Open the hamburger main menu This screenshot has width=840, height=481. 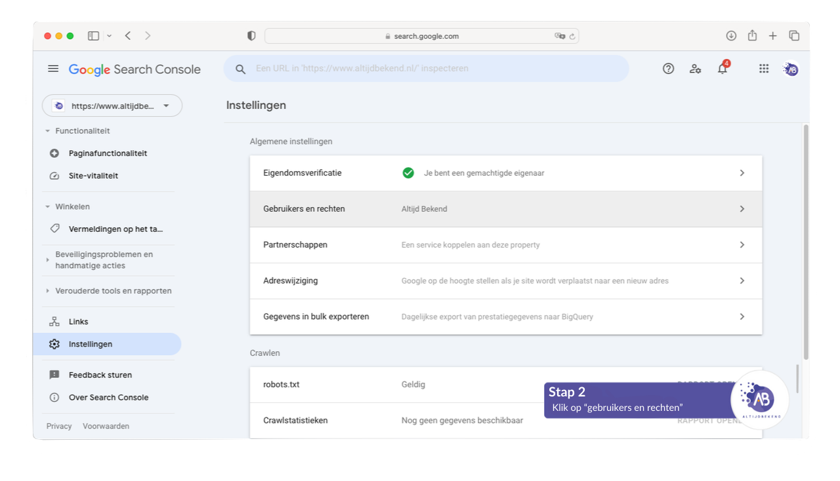53,69
